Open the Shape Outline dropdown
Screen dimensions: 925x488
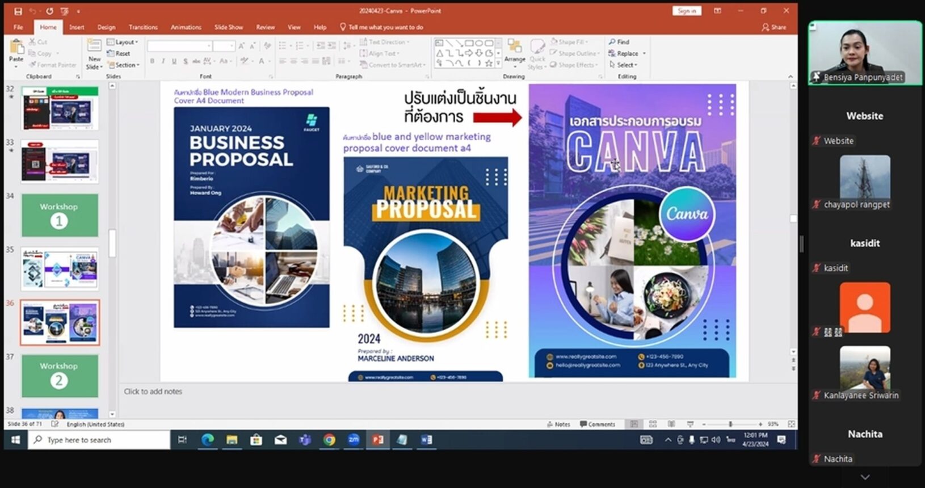tap(574, 53)
